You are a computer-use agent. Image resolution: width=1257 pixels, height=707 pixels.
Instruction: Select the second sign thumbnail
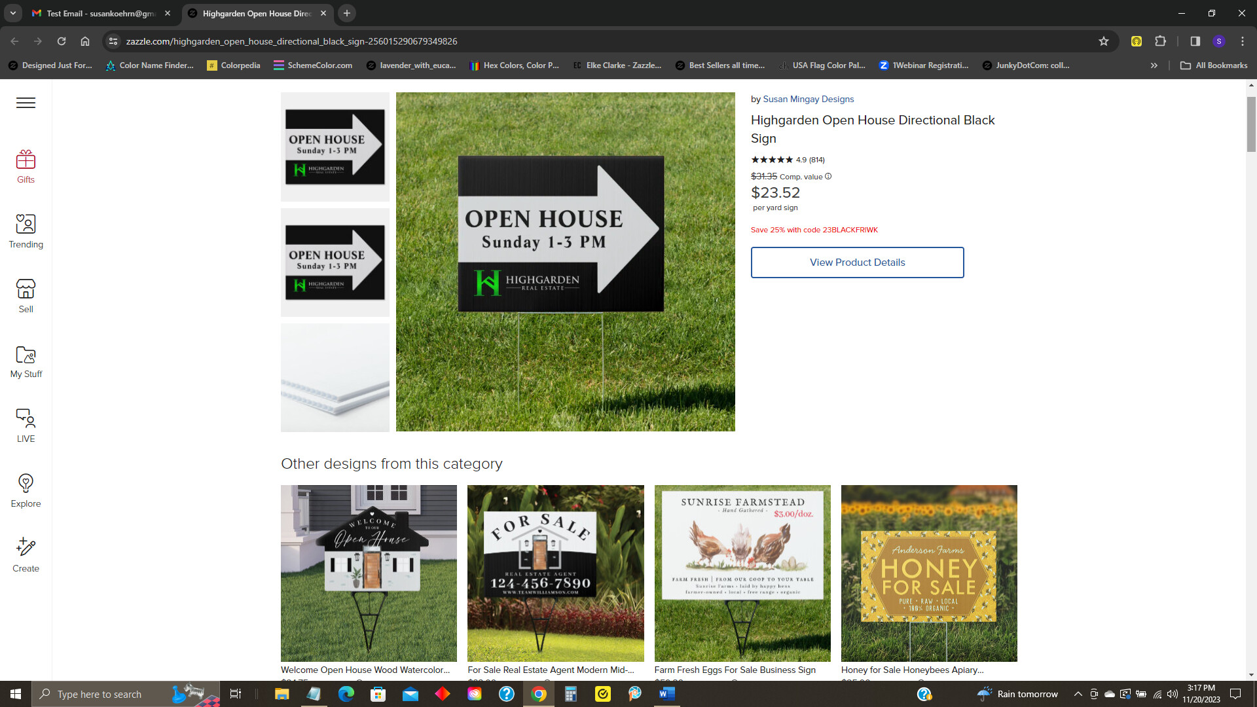click(335, 263)
